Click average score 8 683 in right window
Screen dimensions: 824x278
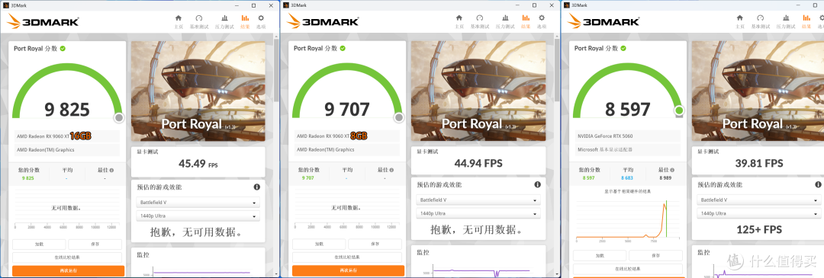[627, 177]
